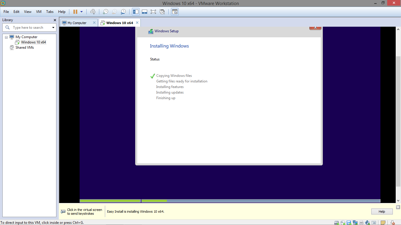Click the "Finishing up" status line
401x225 pixels.
click(166, 98)
